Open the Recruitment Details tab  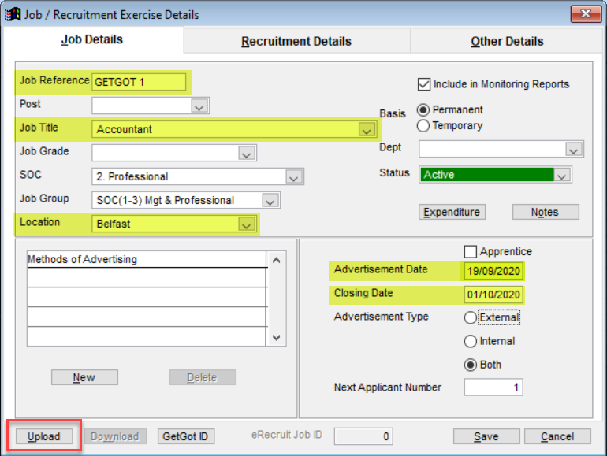[296, 41]
